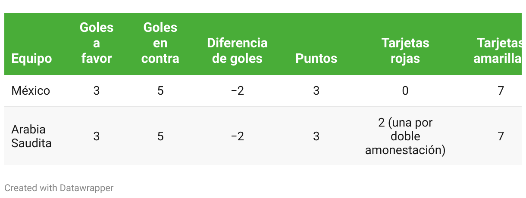Click Arabia Saudita's doble amonestación cell

click(x=405, y=136)
